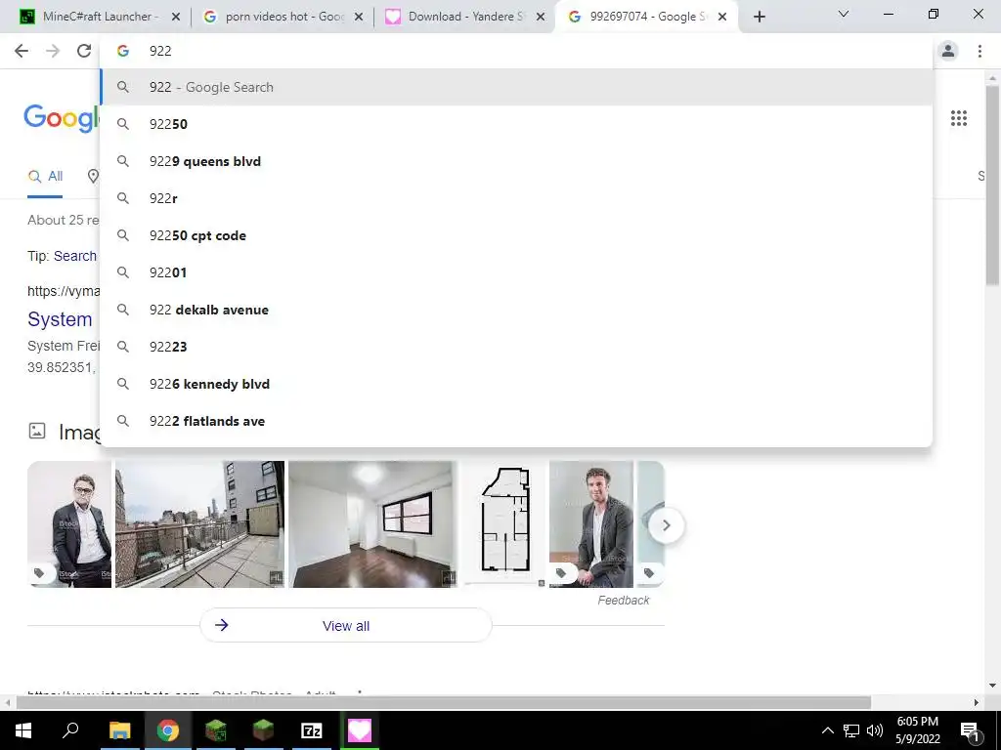Open the seated man in blazer thumbnail
The height and width of the screenshot is (750, 1001).
591,523
